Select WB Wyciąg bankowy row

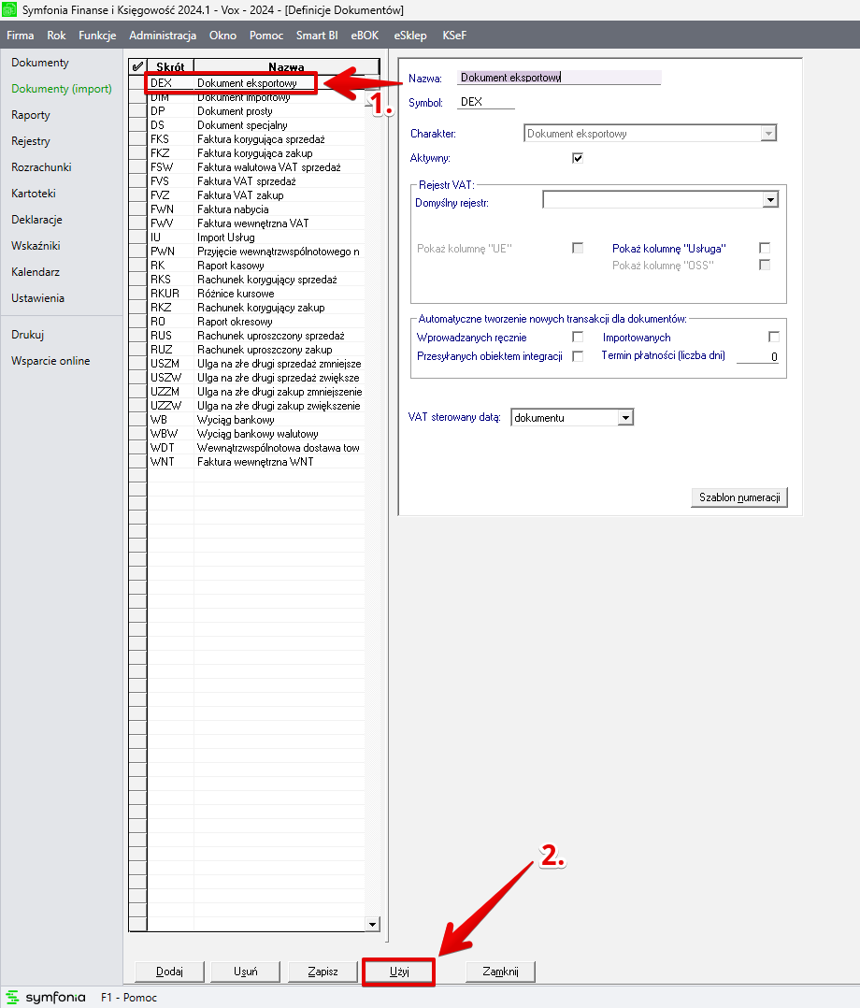[256, 420]
